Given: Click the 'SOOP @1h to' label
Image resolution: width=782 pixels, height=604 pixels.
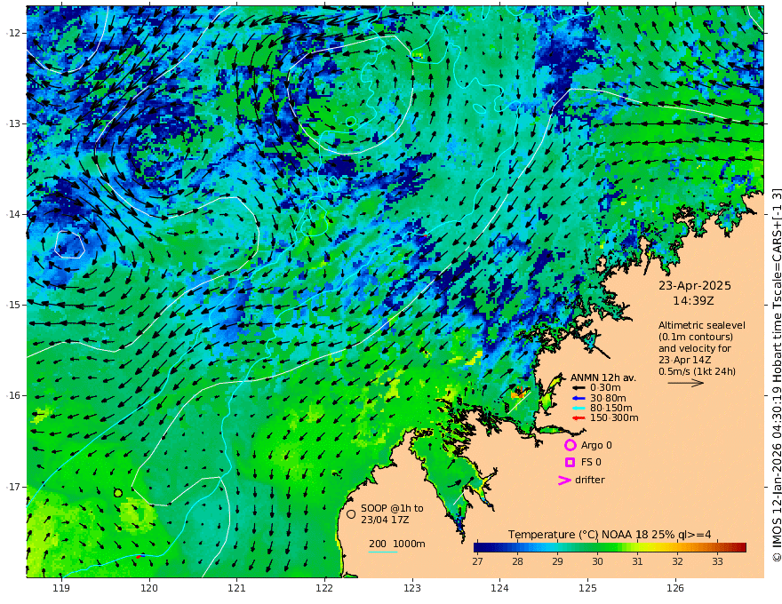Looking at the screenshot, I should (x=392, y=508).
